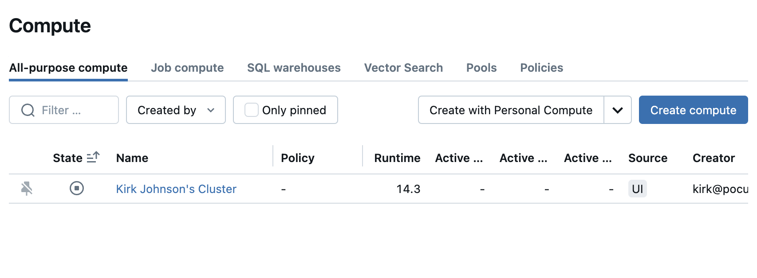Click the Create compute button
The image size is (757, 278).
tap(693, 110)
